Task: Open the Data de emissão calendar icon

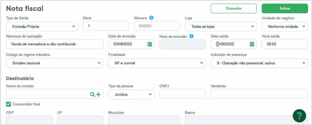Action: (150, 44)
